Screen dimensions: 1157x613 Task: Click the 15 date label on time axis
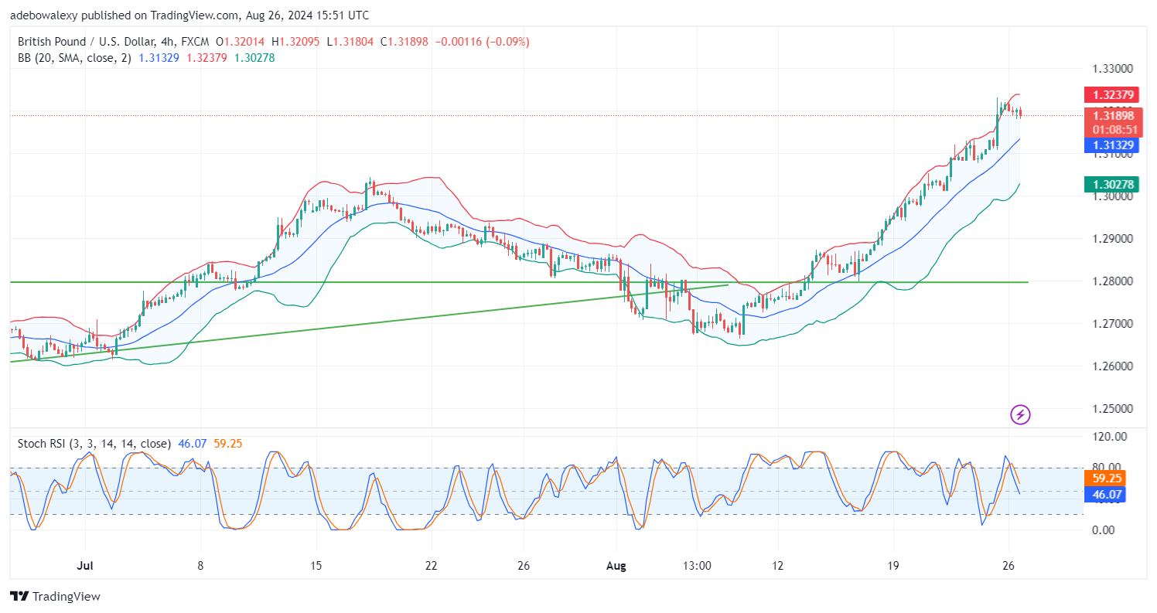[x=316, y=566]
